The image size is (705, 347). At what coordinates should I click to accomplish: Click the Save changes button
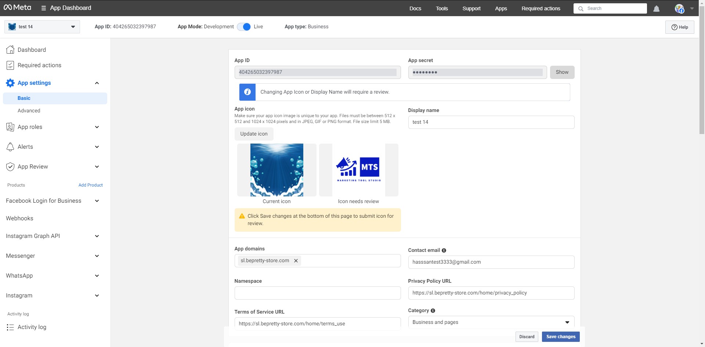(560, 337)
